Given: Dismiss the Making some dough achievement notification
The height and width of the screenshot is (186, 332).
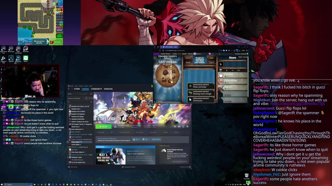Looking at the screenshot, I should pos(213,91).
